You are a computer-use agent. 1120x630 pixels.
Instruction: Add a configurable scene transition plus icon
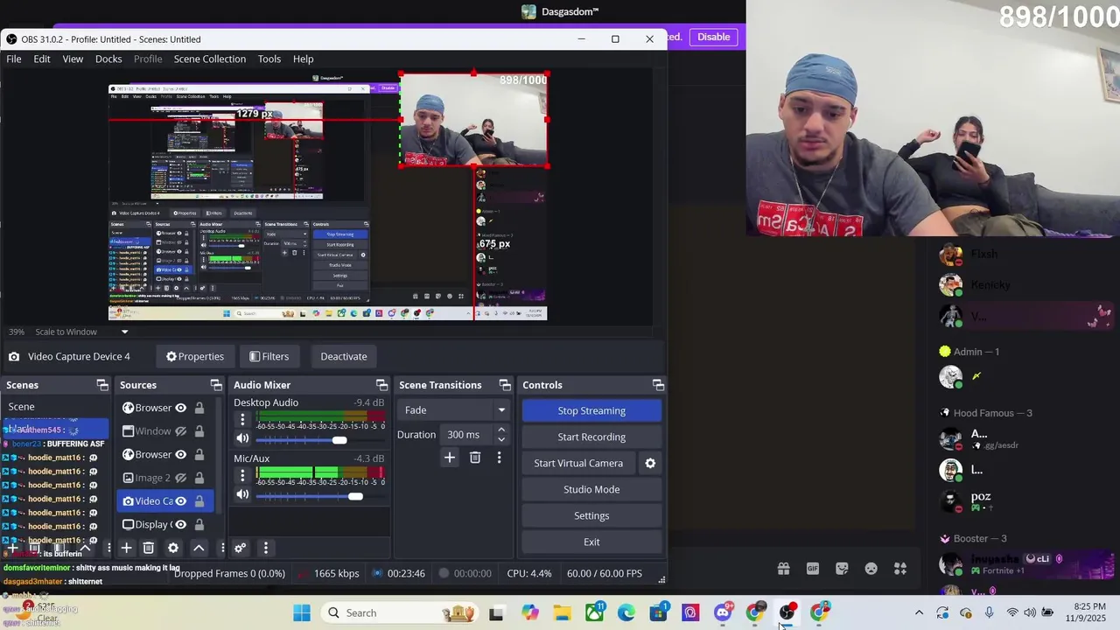coord(450,457)
